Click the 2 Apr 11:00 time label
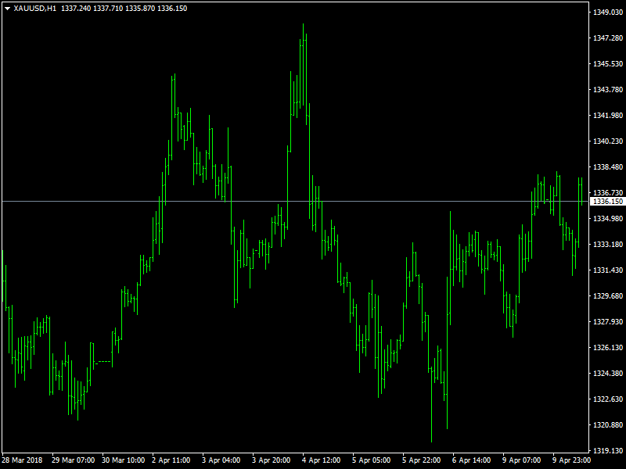Screen dimensions: 626x469 click(171, 460)
